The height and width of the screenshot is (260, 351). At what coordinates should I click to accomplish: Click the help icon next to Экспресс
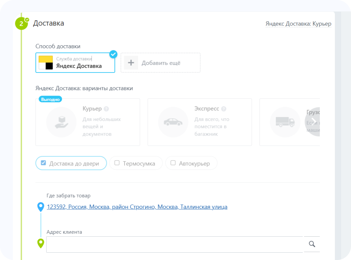point(224,109)
